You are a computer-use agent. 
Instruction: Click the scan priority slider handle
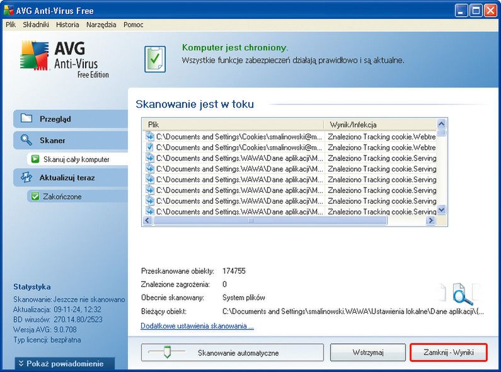tap(167, 352)
